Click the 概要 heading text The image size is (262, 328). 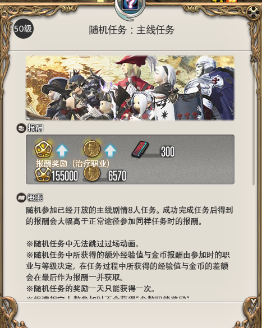tap(35, 198)
